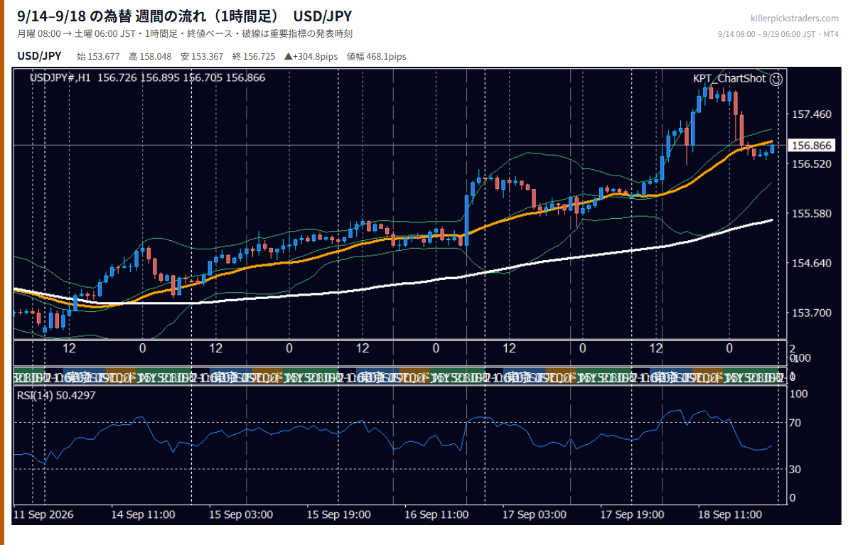Image resolution: width=853 pixels, height=545 pixels.
Task: Click the high value 高 158.048
Action: [150, 57]
